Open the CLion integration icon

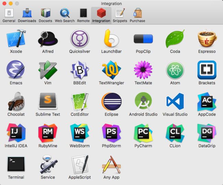tap(175, 133)
